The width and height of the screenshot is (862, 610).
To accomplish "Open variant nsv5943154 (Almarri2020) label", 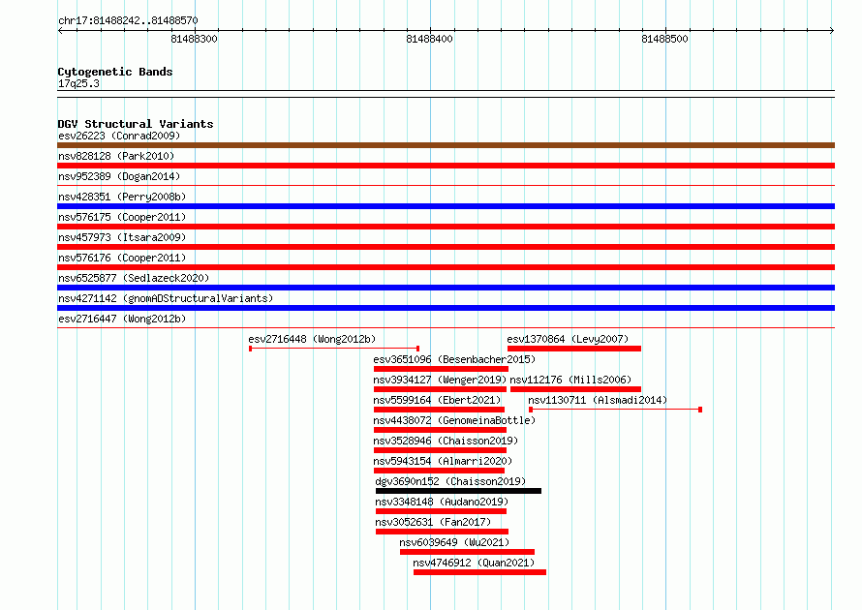I will click(x=443, y=461).
